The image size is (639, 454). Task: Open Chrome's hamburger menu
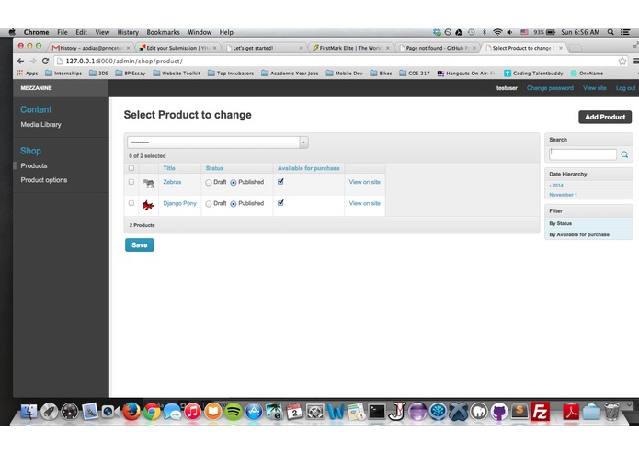click(x=635, y=61)
